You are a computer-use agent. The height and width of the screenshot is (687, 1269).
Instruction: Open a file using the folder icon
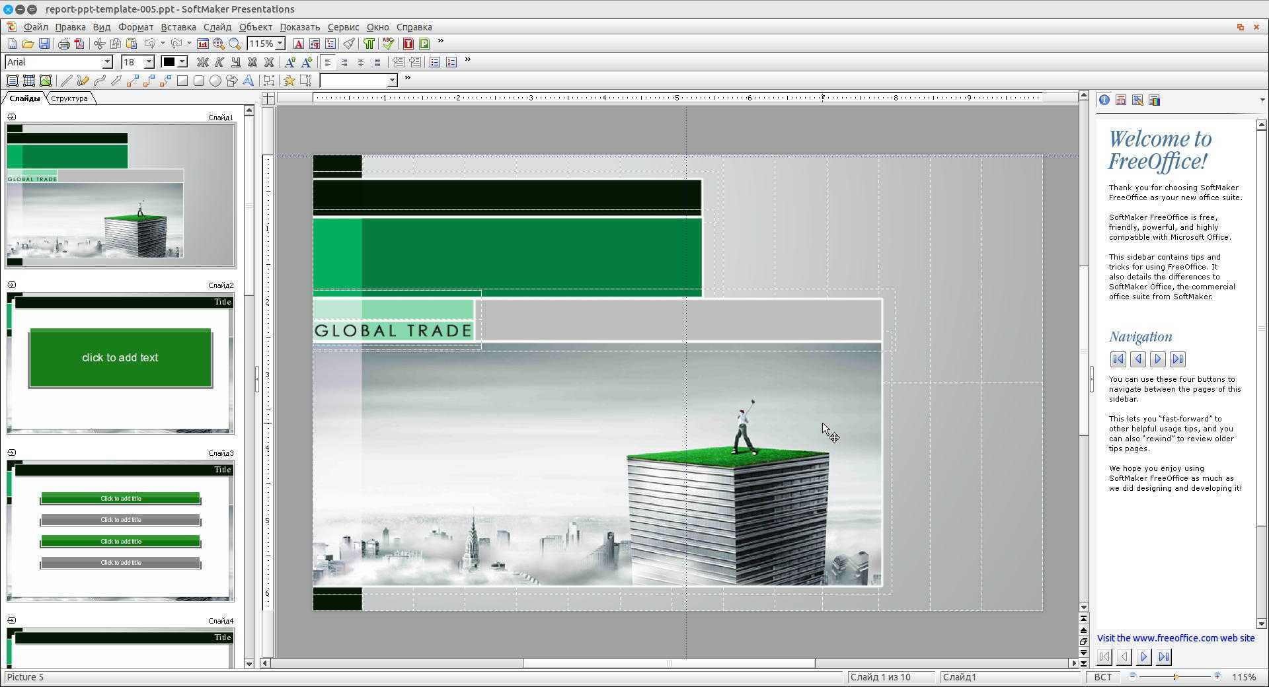[x=28, y=44]
